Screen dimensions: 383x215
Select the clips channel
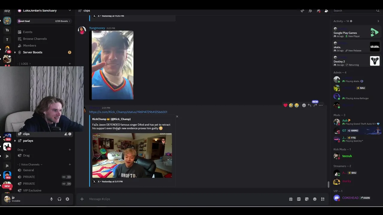coord(44,134)
